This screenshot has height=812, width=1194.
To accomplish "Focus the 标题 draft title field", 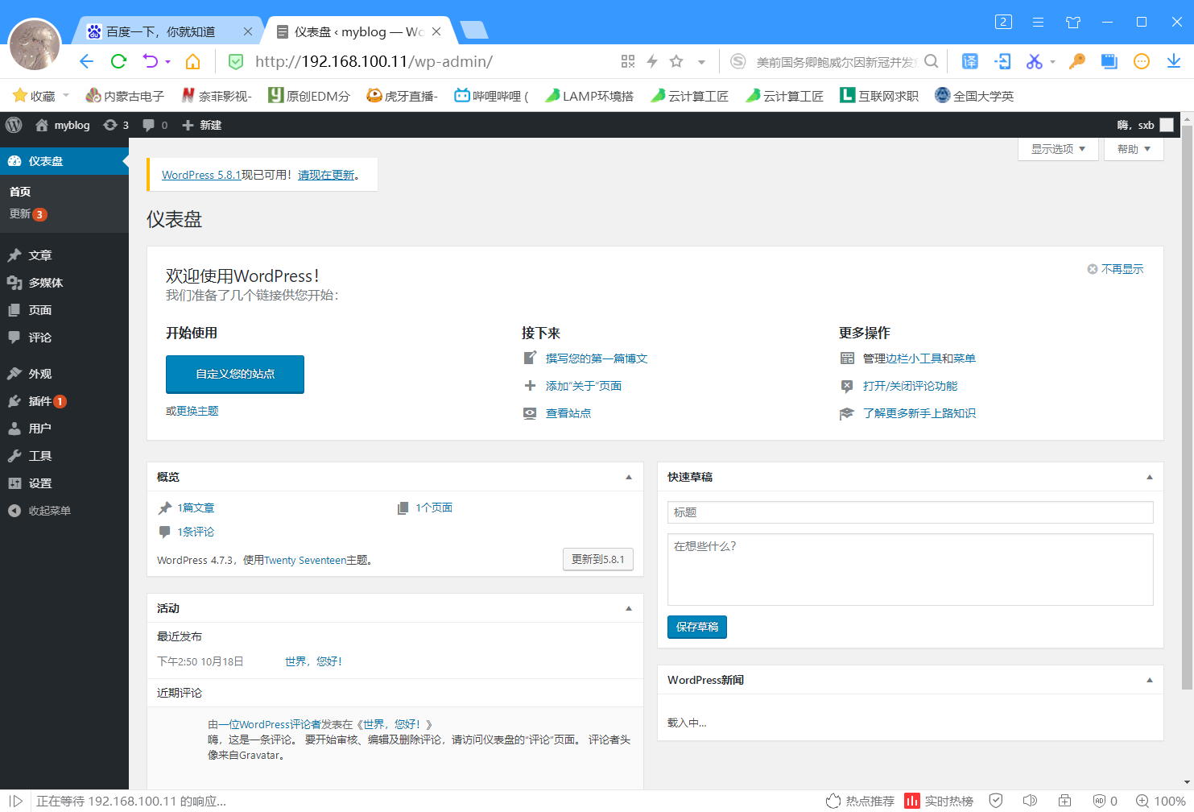I will click(x=911, y=512).
